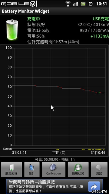The width and height of the screenshot is (109, 194).
Task: Tap the alarm clock status icon
Action: pyautogui.click(x=91, y=4)
